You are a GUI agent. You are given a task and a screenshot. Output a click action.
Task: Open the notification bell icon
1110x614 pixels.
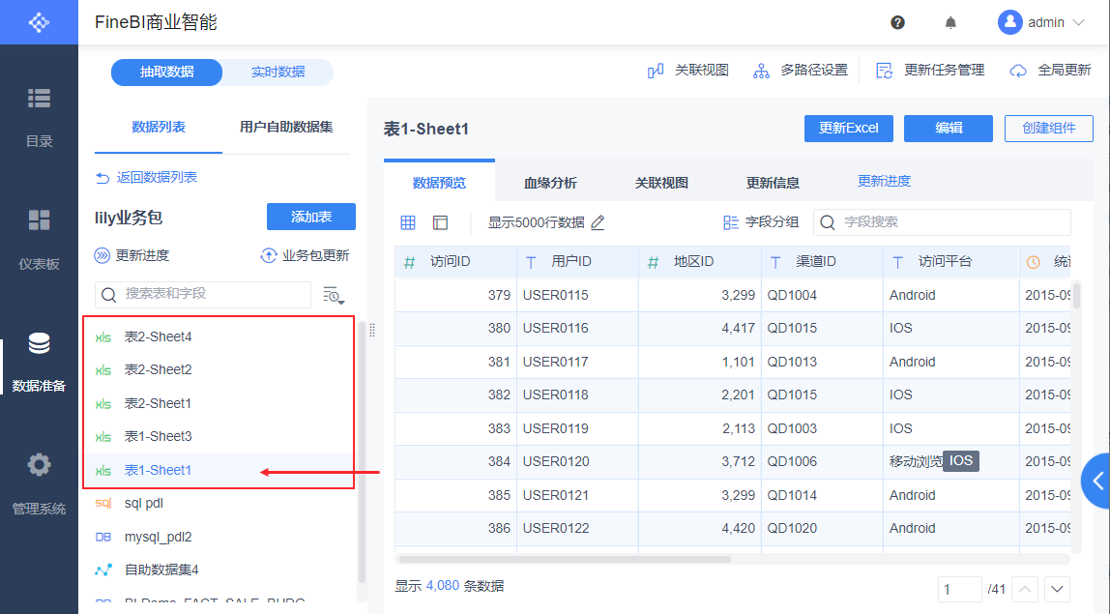coord(950,22)
